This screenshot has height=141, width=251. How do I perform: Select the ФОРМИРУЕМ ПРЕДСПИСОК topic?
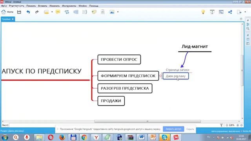click(x=128, y=76)
